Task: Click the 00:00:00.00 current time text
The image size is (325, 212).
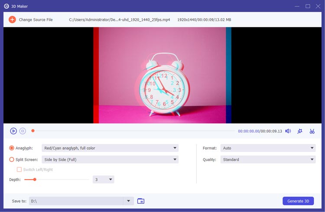Action: click(249, 131)
